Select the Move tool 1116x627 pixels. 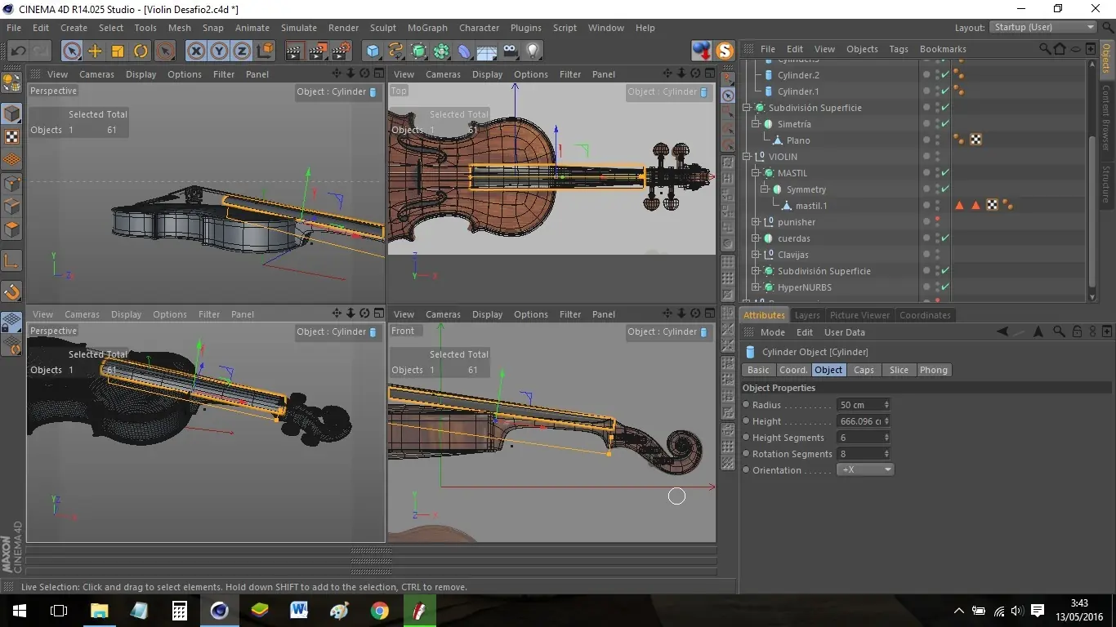coord(95,51)
